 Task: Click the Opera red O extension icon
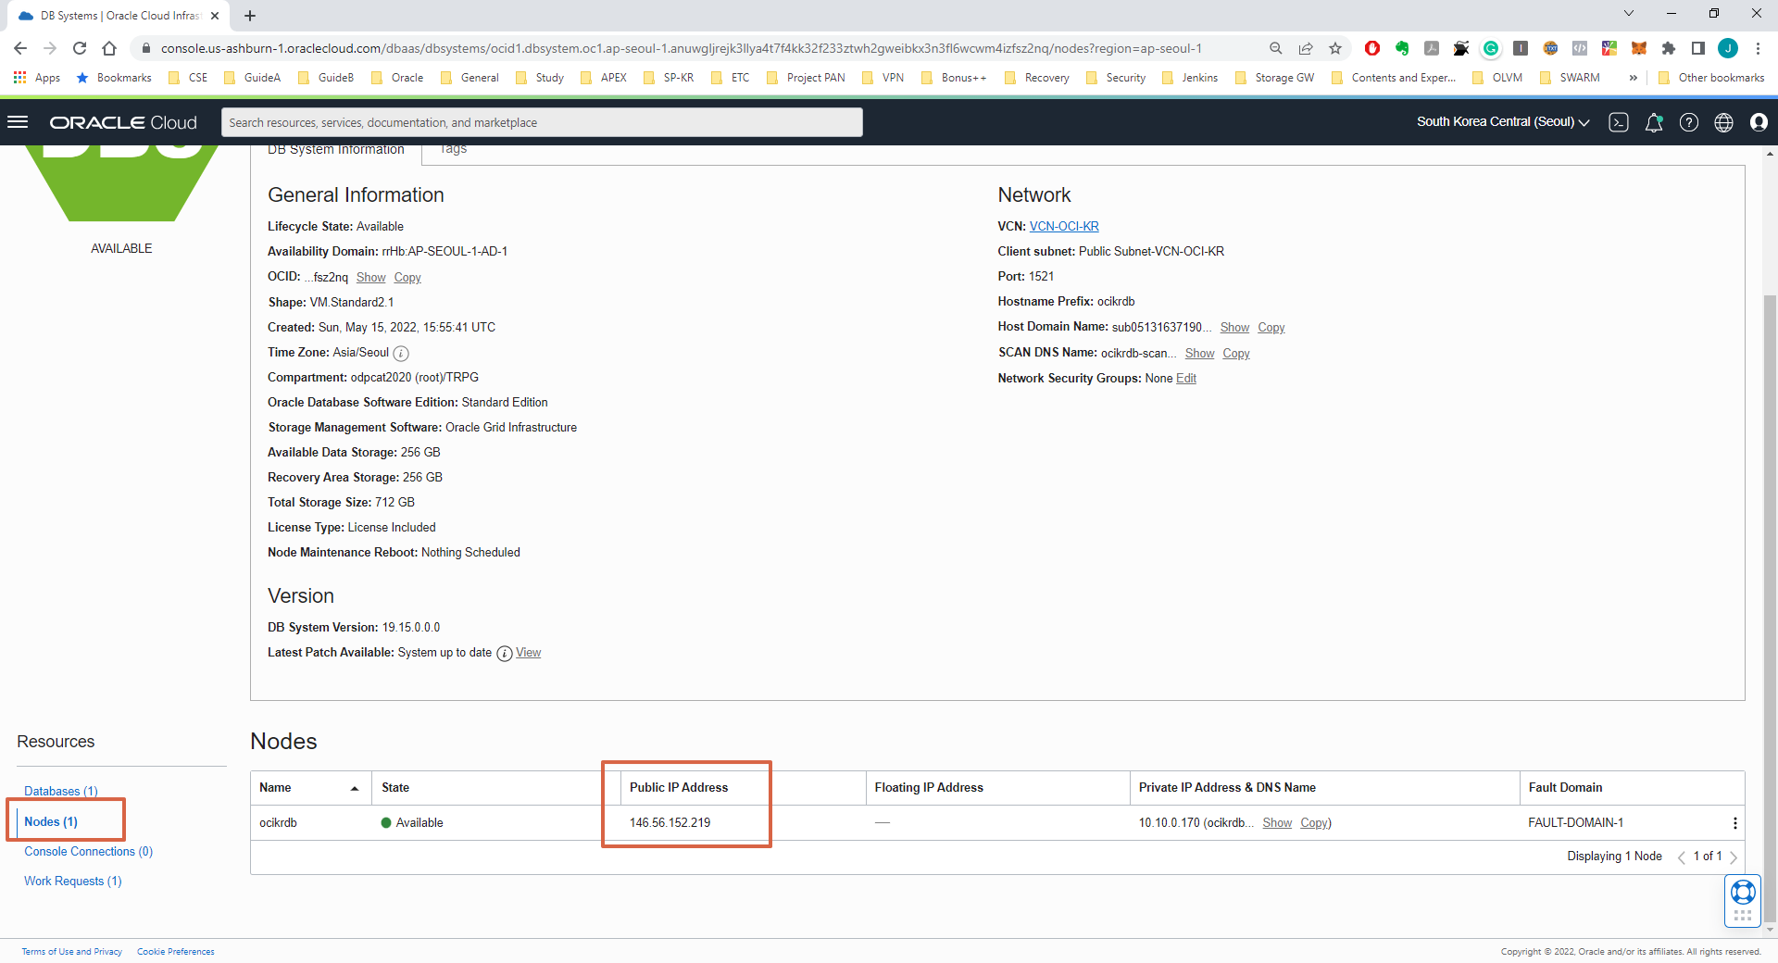pyautogui.click(x=1372, y=48)
